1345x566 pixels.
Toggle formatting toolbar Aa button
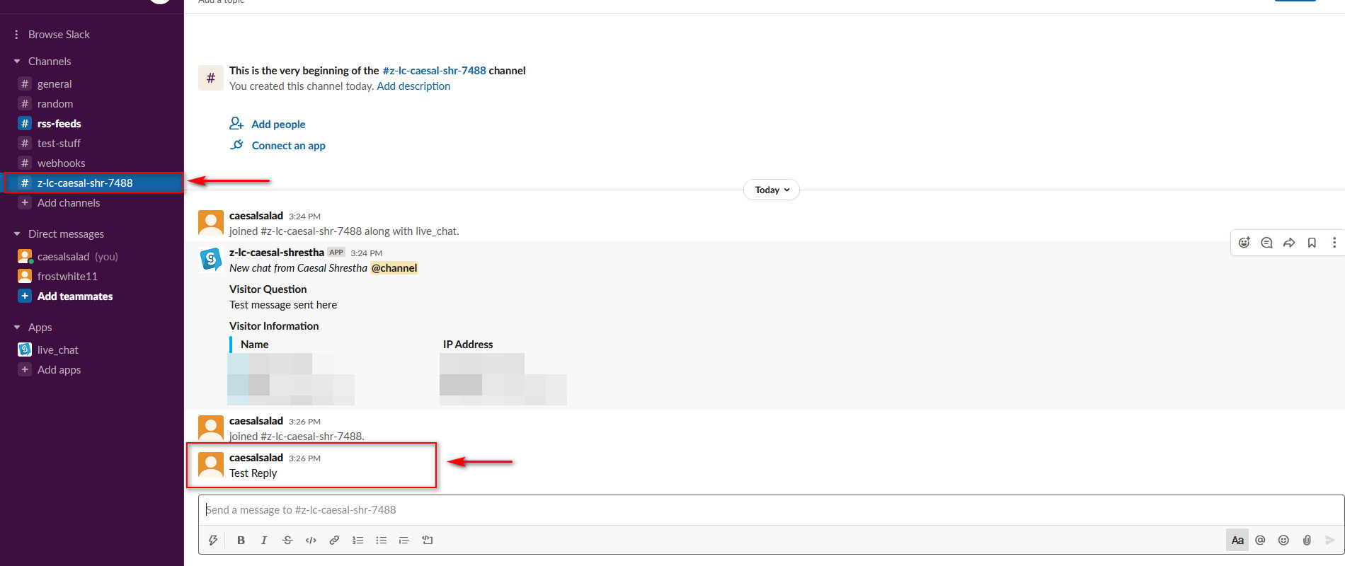point(1237,541)
